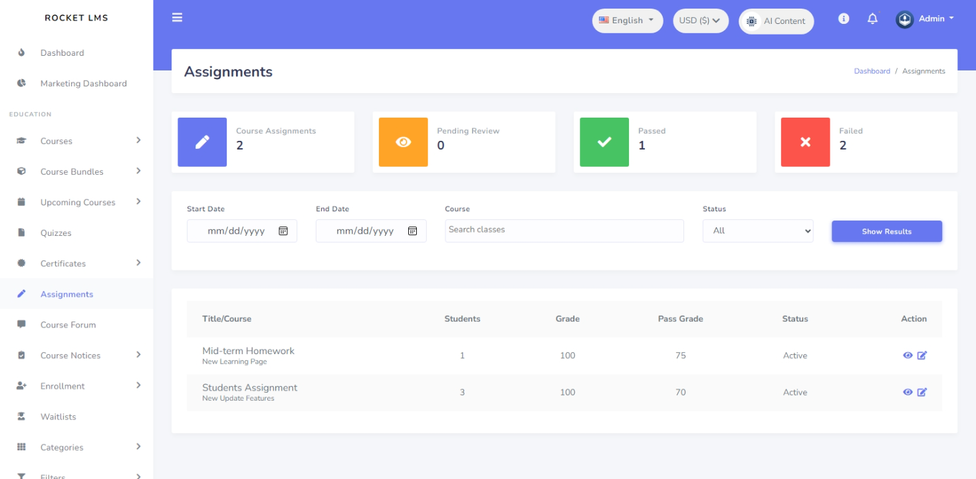Click the red X Failed icon
Viewport: 976px width, 479px height.
tap(805, 142)
